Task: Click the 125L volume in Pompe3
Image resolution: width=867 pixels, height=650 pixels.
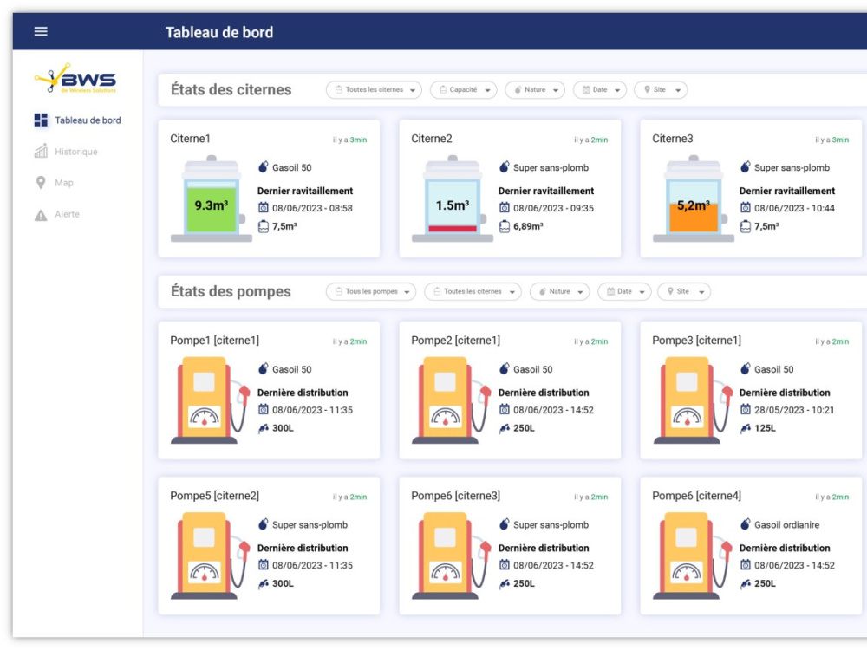Action: [x=765, y=428]
